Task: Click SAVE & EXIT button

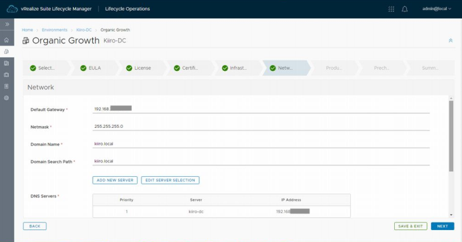Action: 411,226
